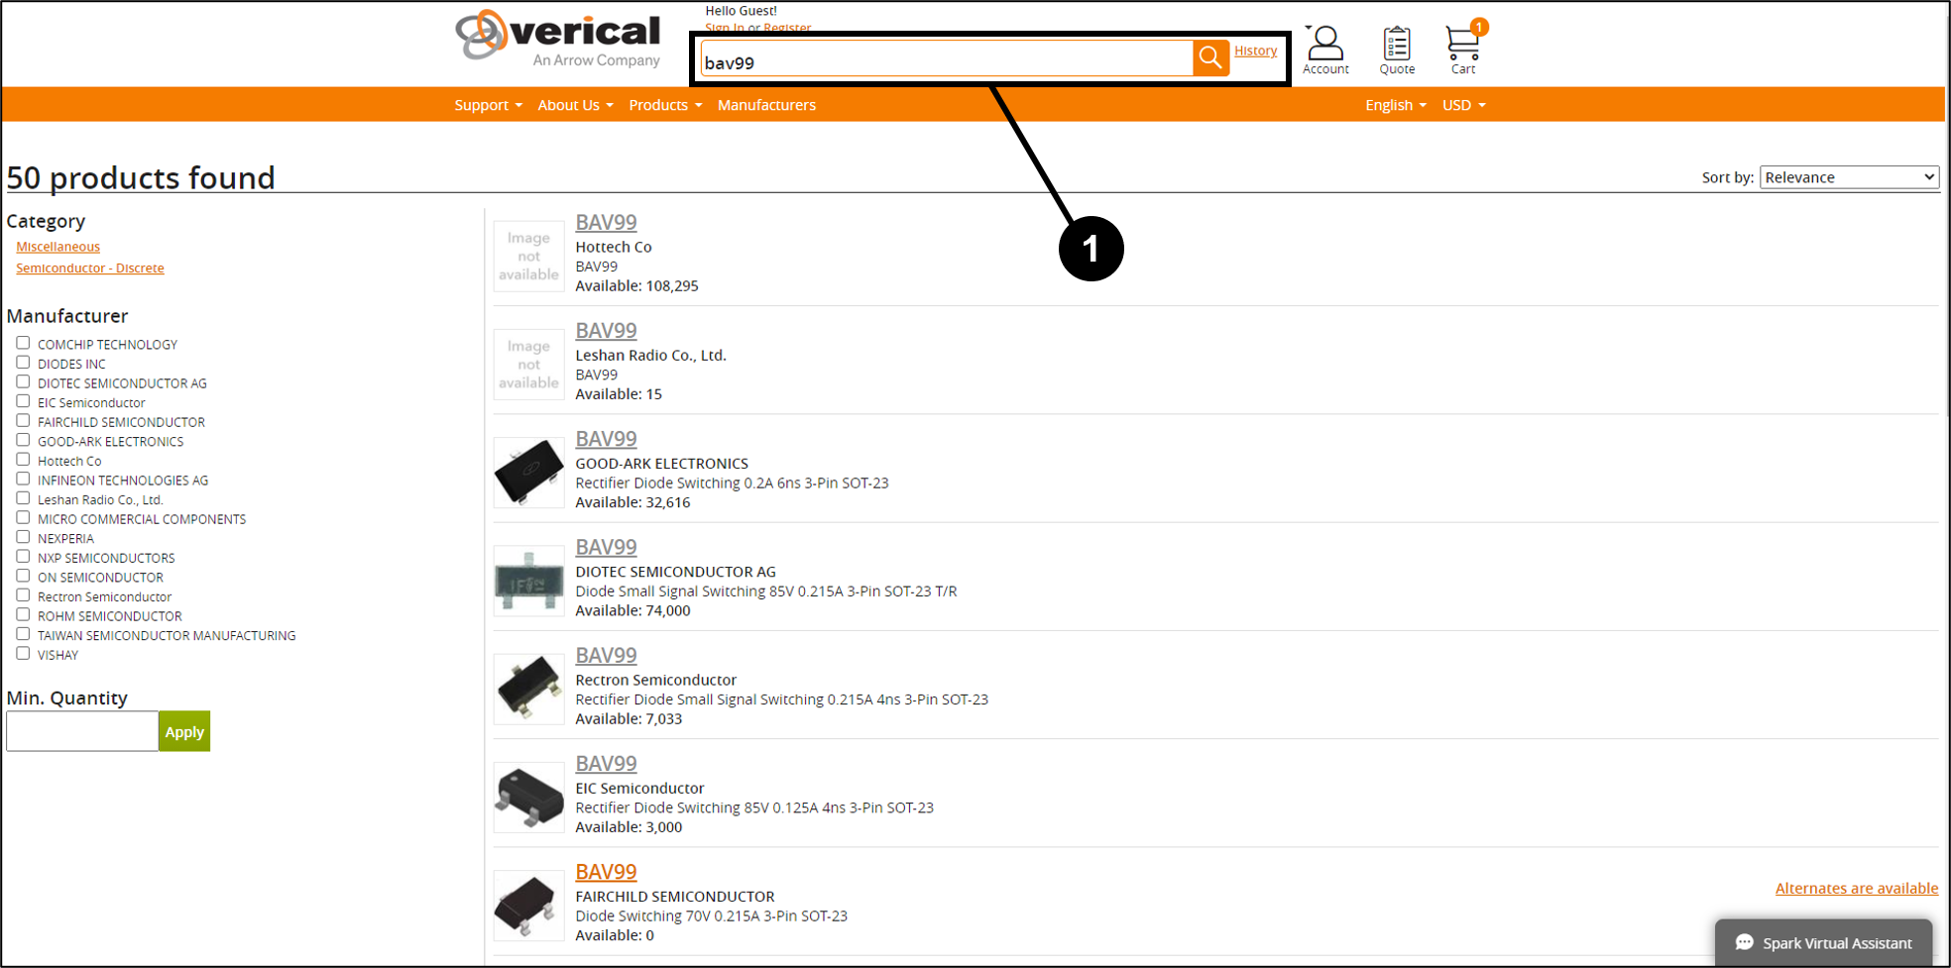Enable the NEXPERIA manufacturer filter

click(23, 536)
